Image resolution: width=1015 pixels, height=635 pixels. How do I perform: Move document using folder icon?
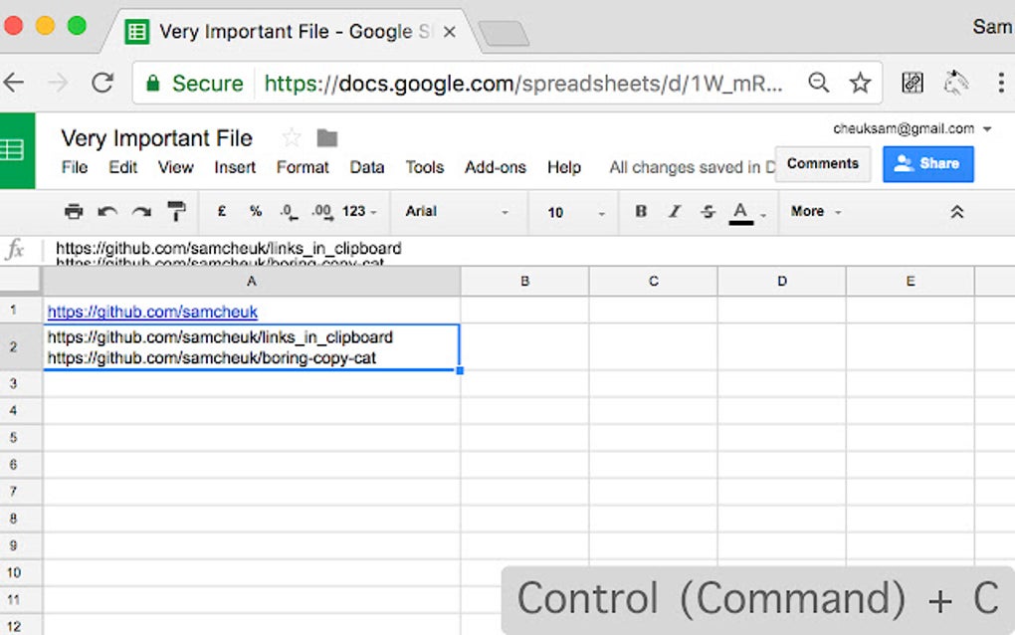coord(327,137)
